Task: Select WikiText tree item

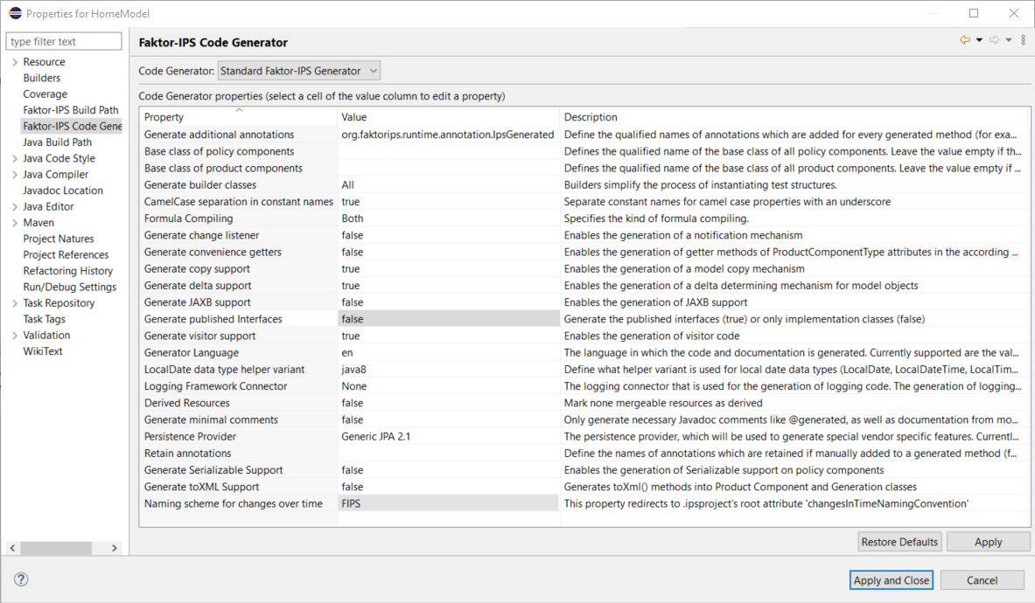Action: pos(42,351)
